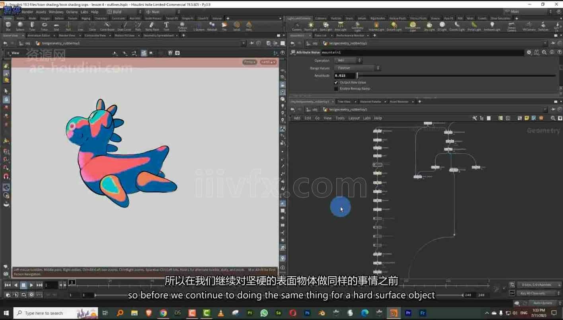Image resolution: width=563 pixels, height=320 pixels.
Task: Select the Draw Curve shelf tool
Action: 125,27
